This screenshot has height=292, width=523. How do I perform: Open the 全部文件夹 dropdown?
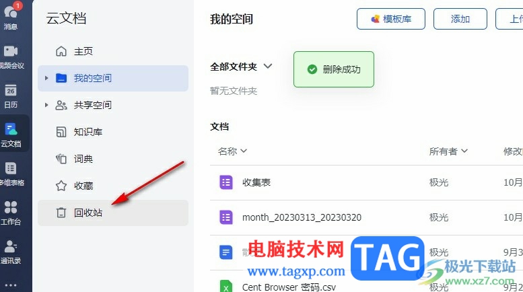(x=241, y=67)
